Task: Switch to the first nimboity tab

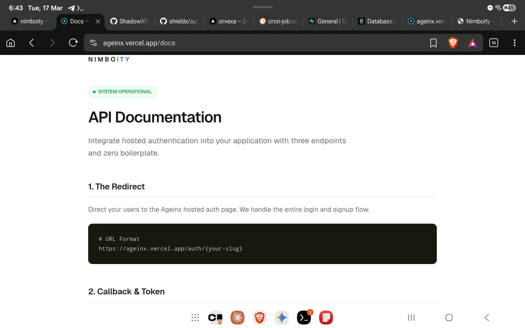Action: (30, 21)
